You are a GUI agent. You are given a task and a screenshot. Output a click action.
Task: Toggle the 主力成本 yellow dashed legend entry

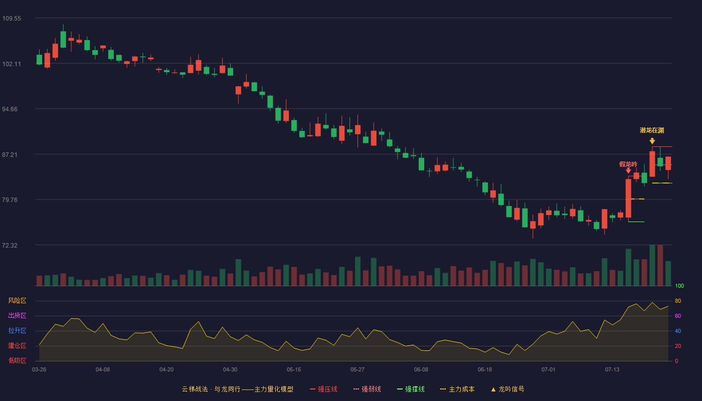pyautogui.click(x=457, y=389)
